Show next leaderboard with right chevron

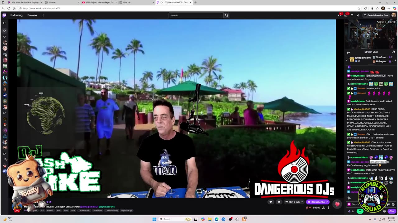click(x=395, y=60)
